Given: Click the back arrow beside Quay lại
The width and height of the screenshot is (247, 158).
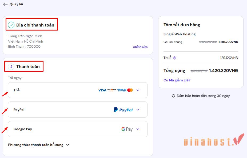Looking at the screenshot, I should [x=5, y=4].
